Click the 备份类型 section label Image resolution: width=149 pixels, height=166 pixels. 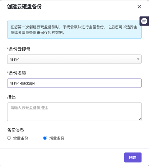pyautogui.click(x=16, y=130)
